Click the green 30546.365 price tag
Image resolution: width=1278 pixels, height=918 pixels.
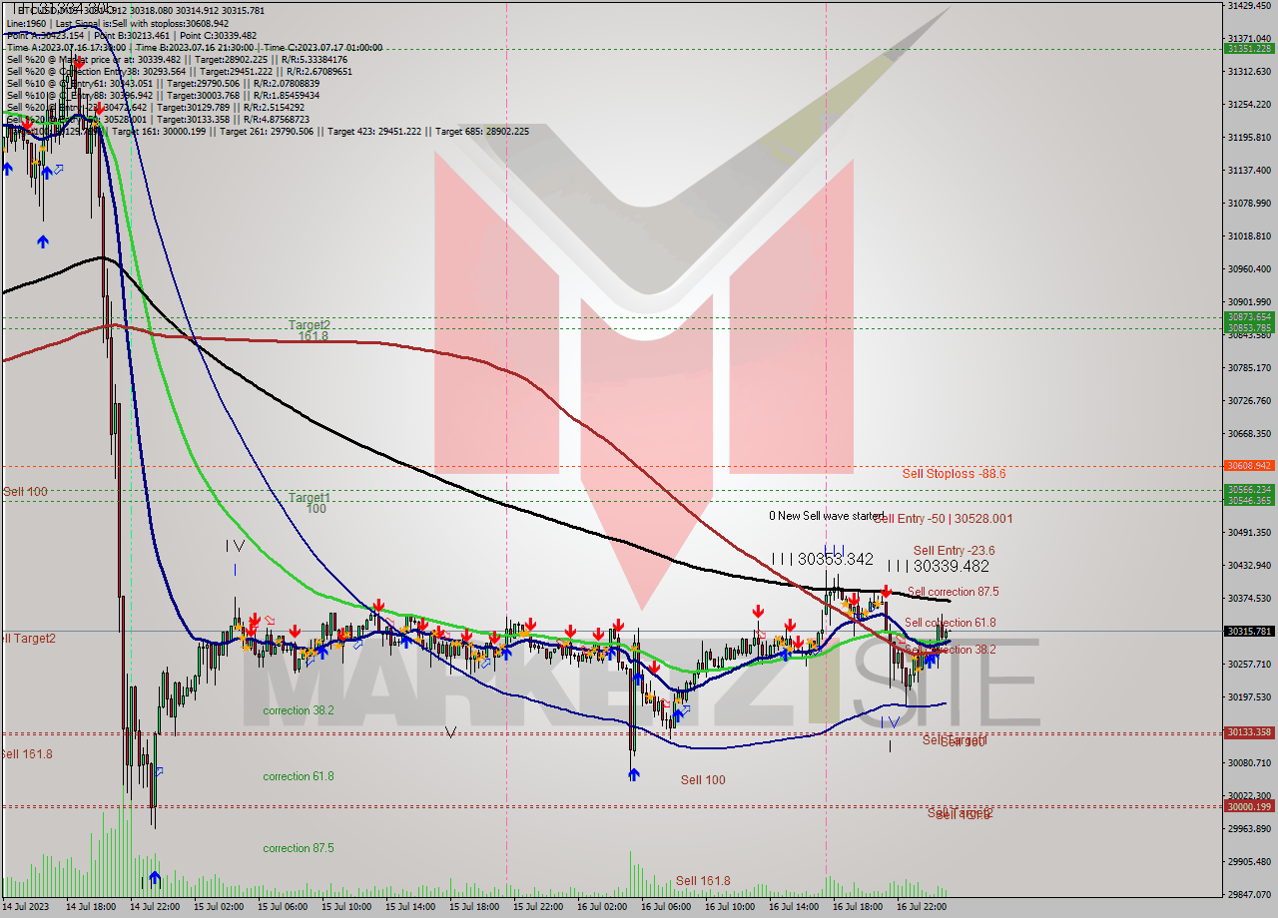pos(1249,500)
